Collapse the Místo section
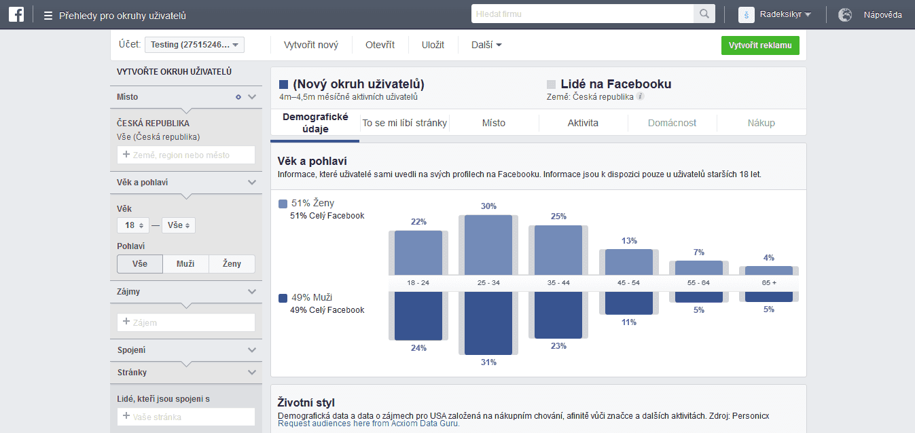 coord(252,97)
